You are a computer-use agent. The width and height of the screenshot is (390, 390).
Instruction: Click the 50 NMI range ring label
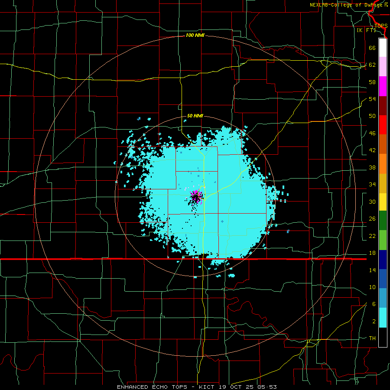(195, 116)
